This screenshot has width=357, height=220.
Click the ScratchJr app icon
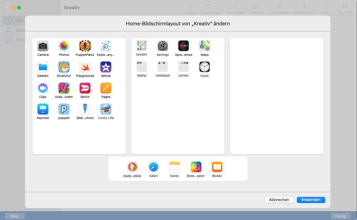pyautogui.click(x=64, y=67)
